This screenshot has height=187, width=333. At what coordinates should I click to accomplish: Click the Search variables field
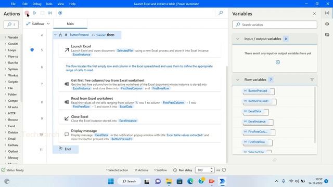coord(275,24)
